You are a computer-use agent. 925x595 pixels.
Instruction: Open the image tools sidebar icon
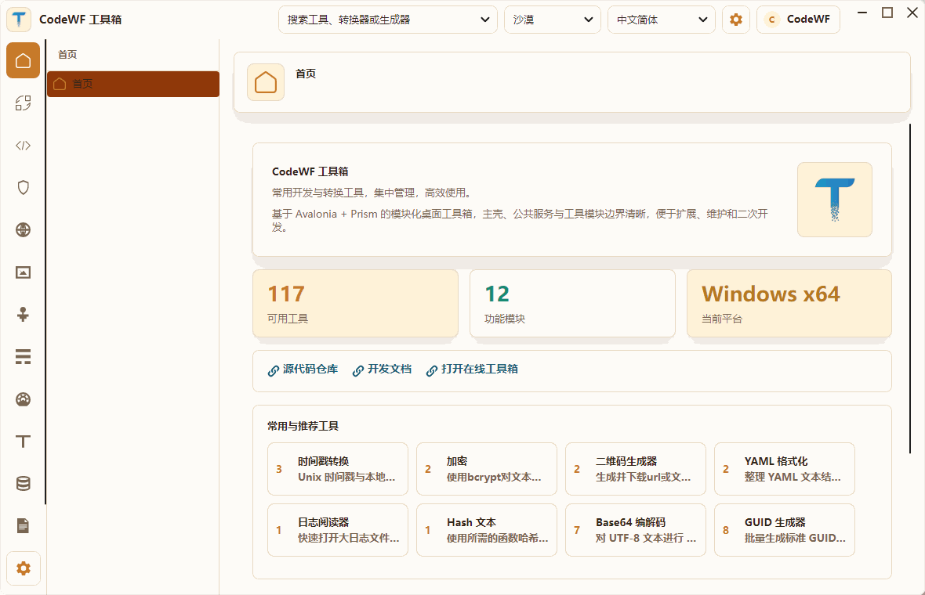[x=23, y=272]
